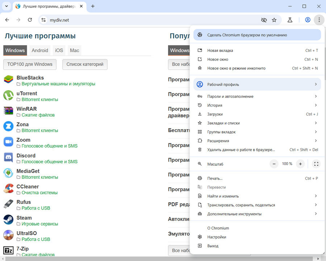
Task: Reload the mydiv.net page
Action: (30, 20)
